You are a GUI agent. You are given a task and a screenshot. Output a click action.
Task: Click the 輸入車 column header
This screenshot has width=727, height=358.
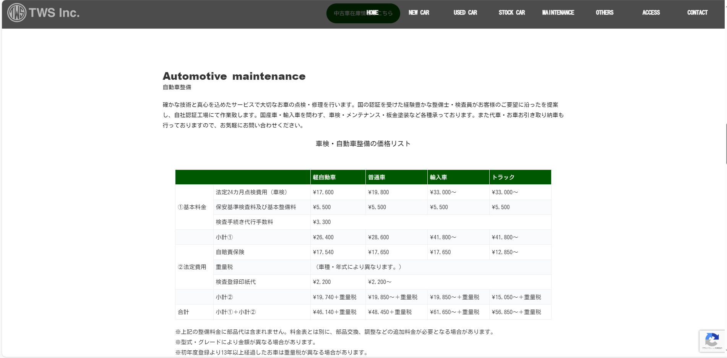click(x=458, y=177)
